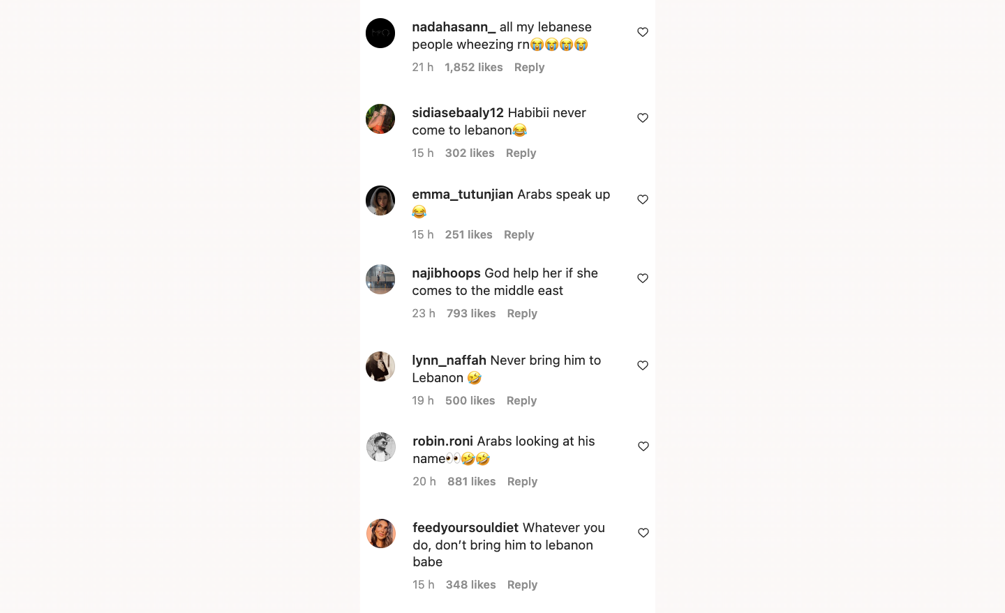Image resolution: width=1005 pixels, height=613 pixels.
Task: Like sidiasebaaly12's comment using the heart
Action: pos(642,117)
